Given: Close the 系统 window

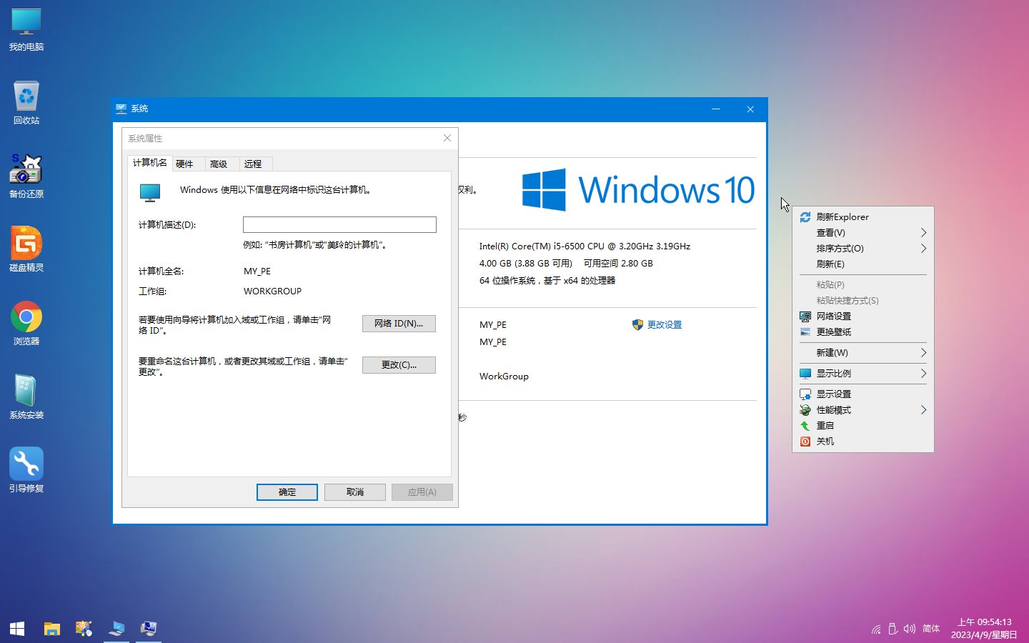Looking at the screenshot, I should [750, 109].
